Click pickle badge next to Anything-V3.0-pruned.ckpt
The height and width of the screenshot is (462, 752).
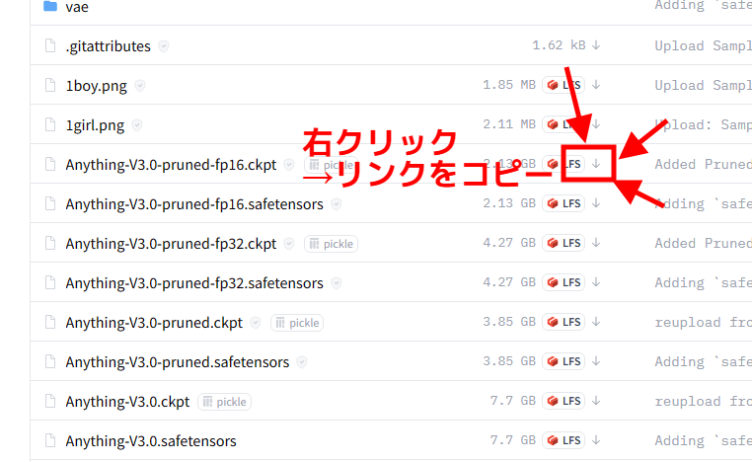(x=297, y=322)
